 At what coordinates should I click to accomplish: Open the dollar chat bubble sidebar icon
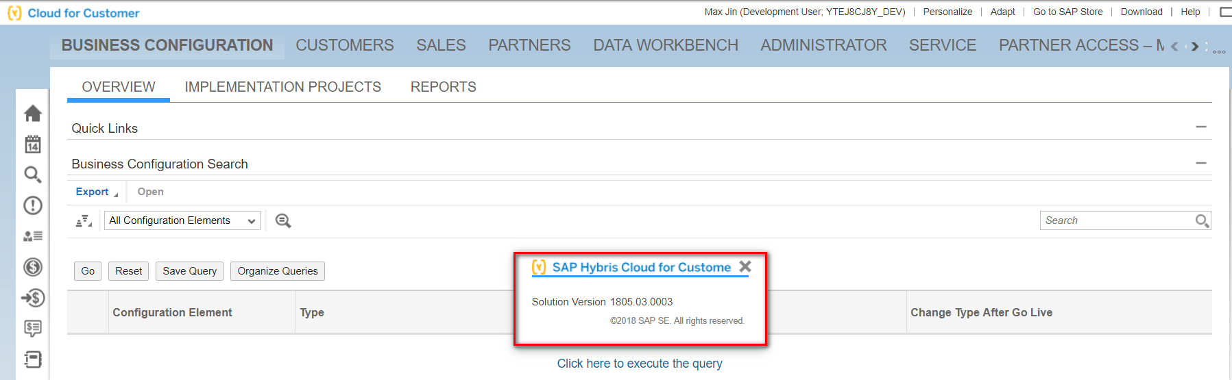pos(32,329)
